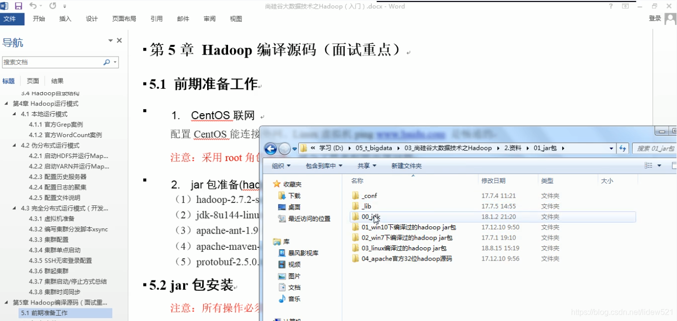Open navigation pane options dropdown arrow
The height and width of the screenshot is (321, 677).
pyautogui.click(x=110, y=41)
